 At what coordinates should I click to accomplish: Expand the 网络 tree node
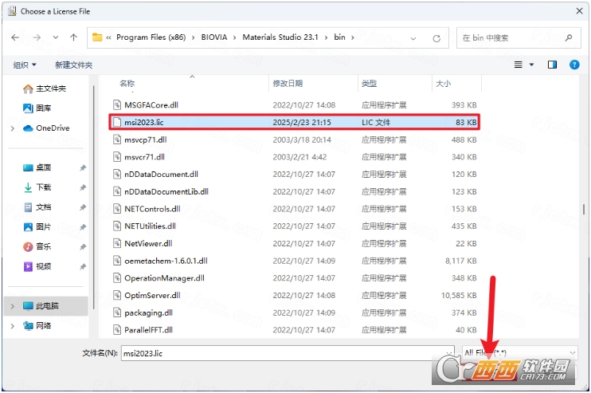[x=13, y=326]
